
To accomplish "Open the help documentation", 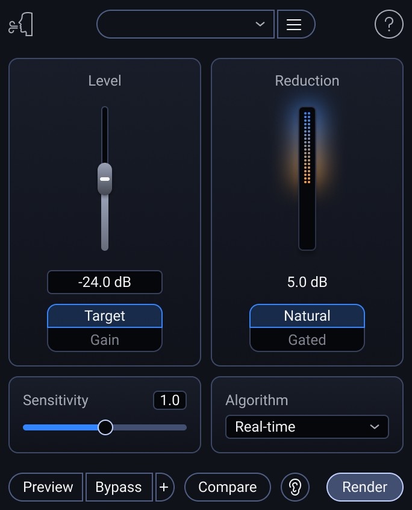I will [389, 24].
